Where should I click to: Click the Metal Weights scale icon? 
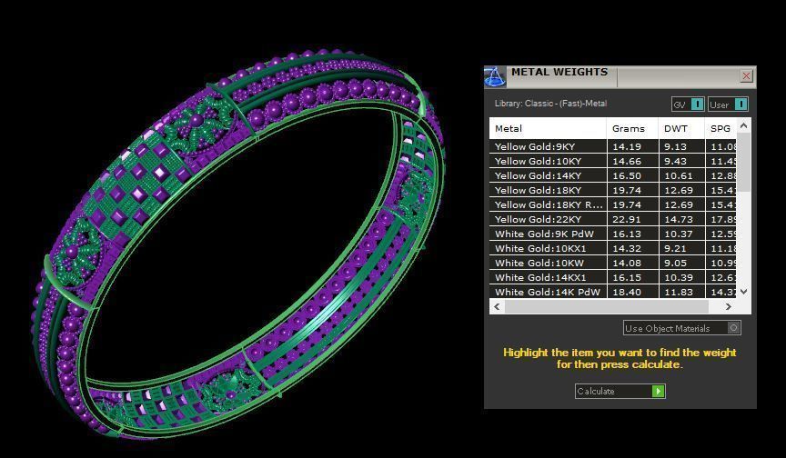(494, 77)
